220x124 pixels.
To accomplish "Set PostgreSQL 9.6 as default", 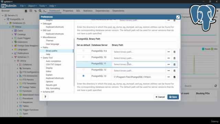I will pyautogui.click(x=83, y=51).
